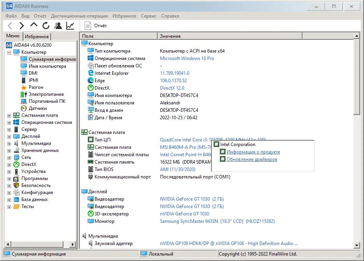Expand the Операционная система tree node
364x261 pixels.
[9, 122]
